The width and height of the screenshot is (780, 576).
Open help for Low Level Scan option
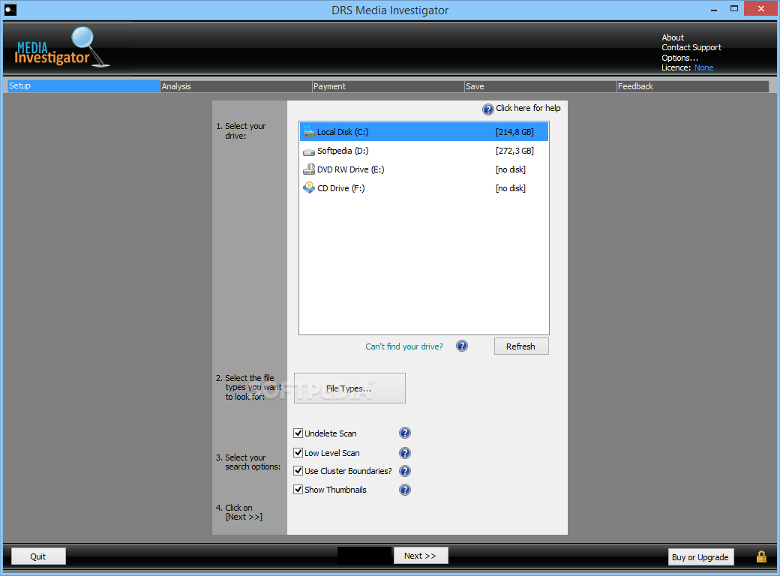point(405,453)
